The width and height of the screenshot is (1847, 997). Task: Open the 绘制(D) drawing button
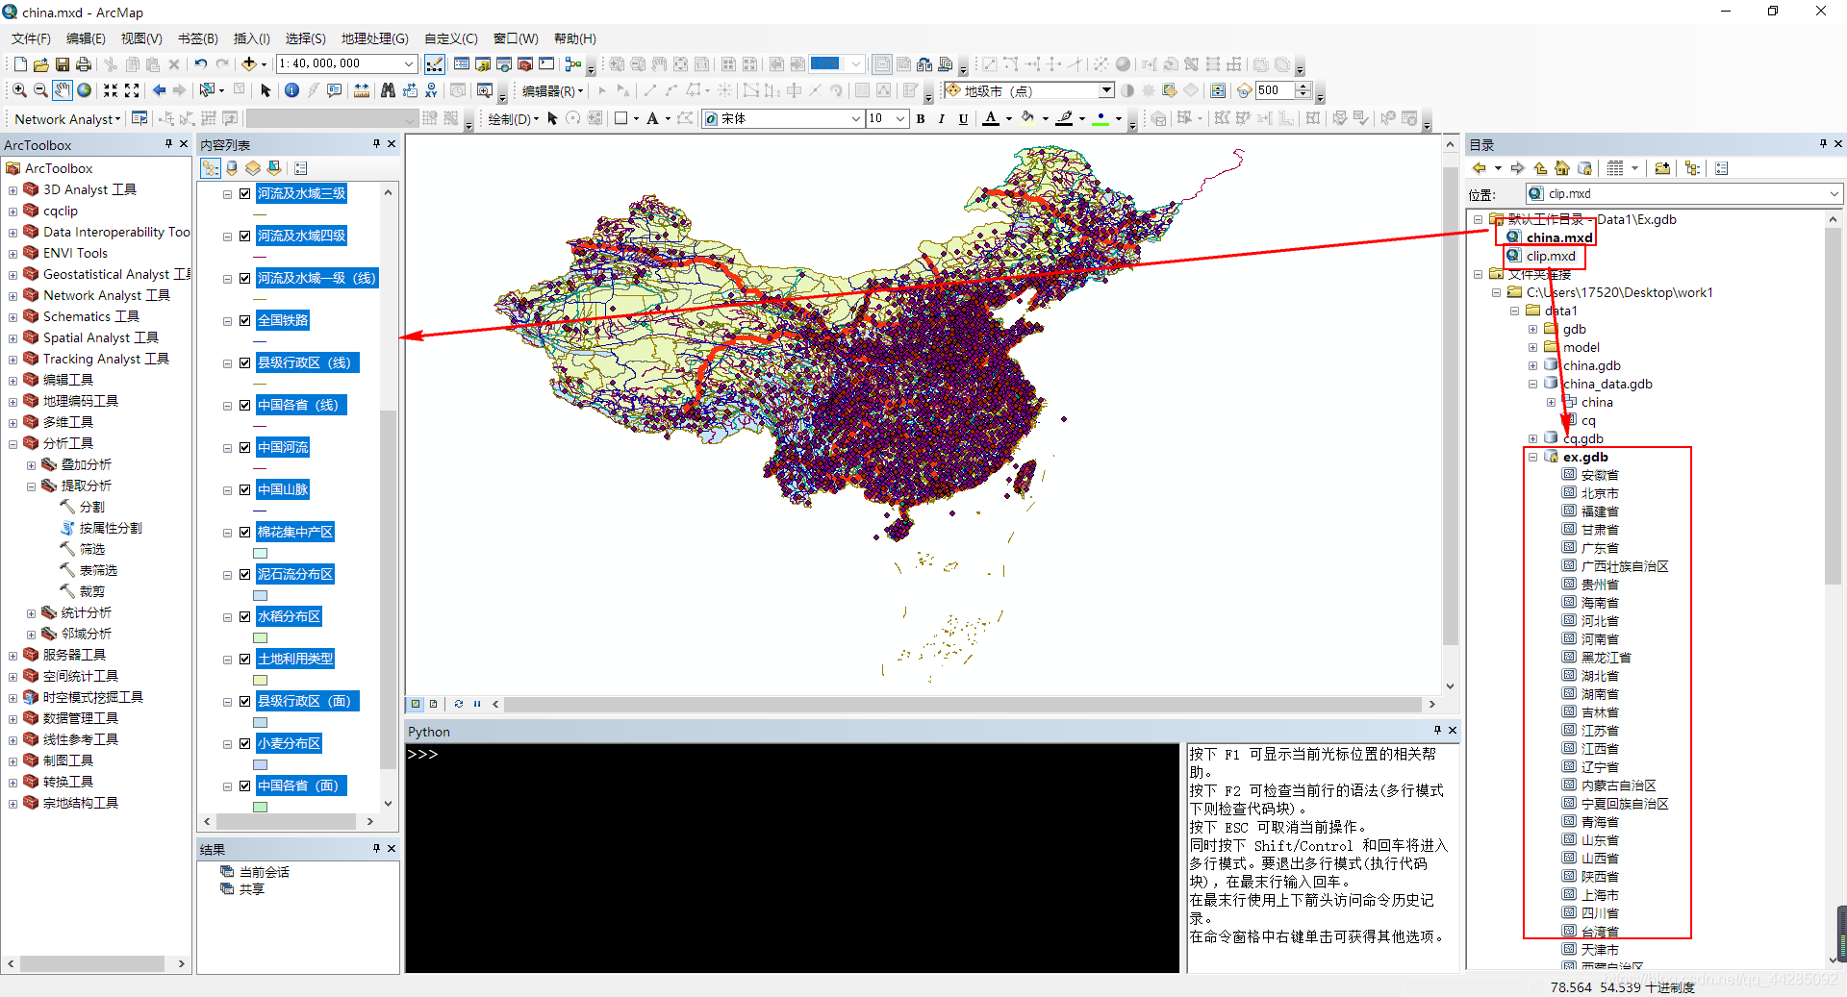[x=512, y=119]
